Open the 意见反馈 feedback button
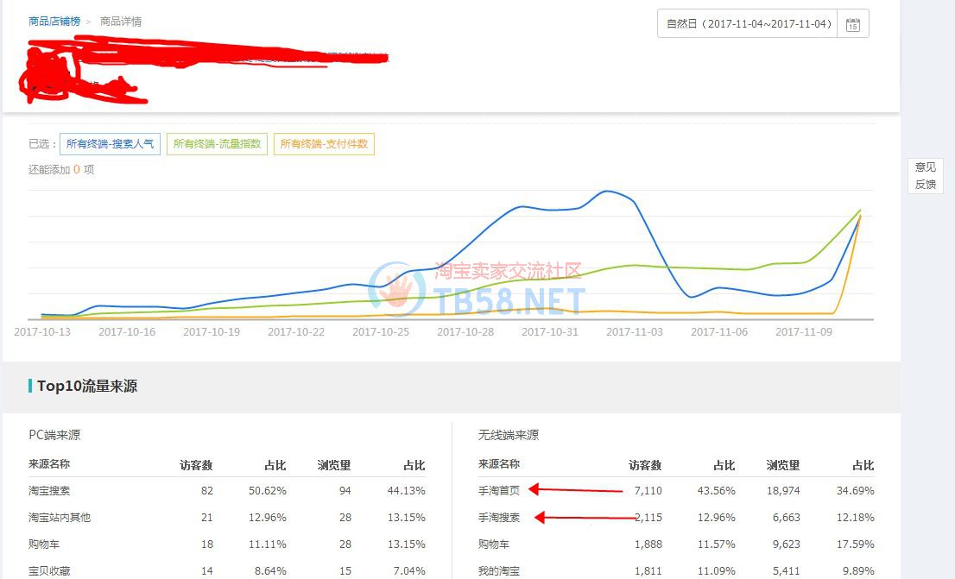955x579 pixels. pyautogui.click(x=925, y=176)
